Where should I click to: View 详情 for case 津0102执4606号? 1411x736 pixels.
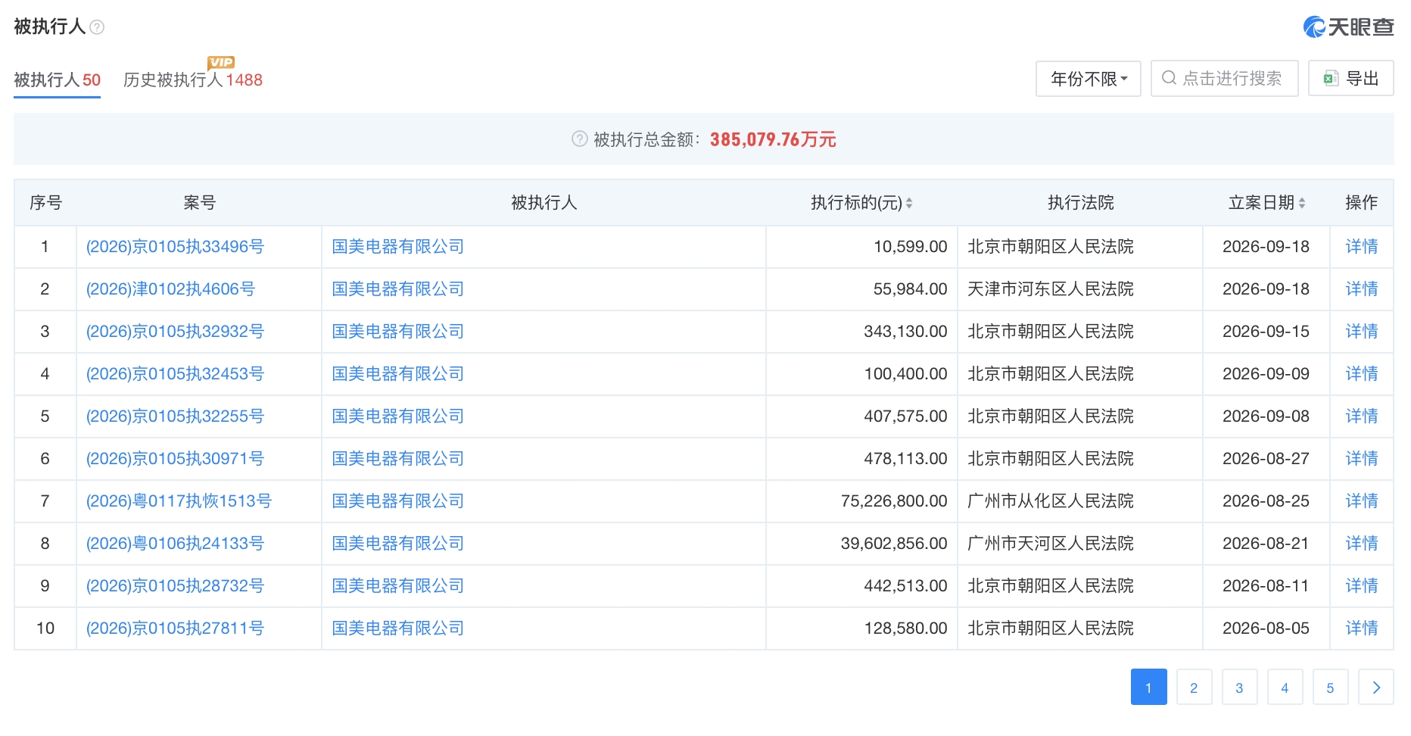click(x=1361, y=289)
